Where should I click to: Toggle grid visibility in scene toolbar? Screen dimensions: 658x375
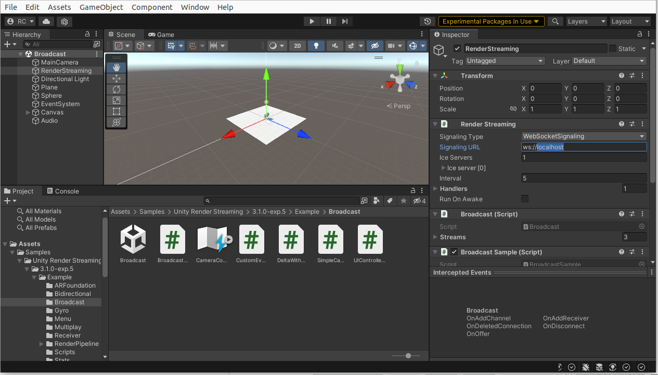pos(171,46)
